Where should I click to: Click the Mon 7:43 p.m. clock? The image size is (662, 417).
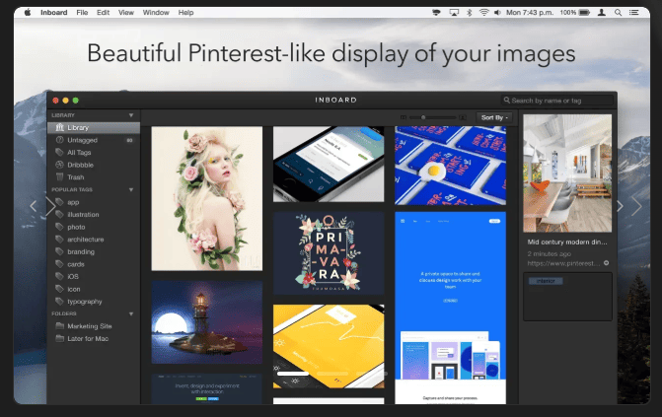530,13
